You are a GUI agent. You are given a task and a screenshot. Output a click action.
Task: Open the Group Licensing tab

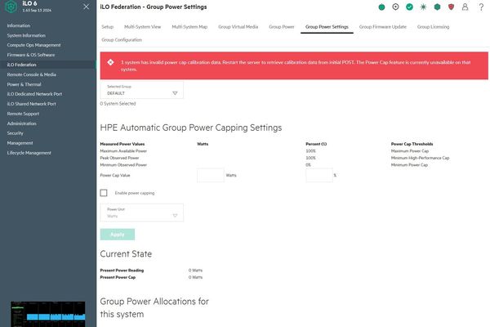point(433,27)
